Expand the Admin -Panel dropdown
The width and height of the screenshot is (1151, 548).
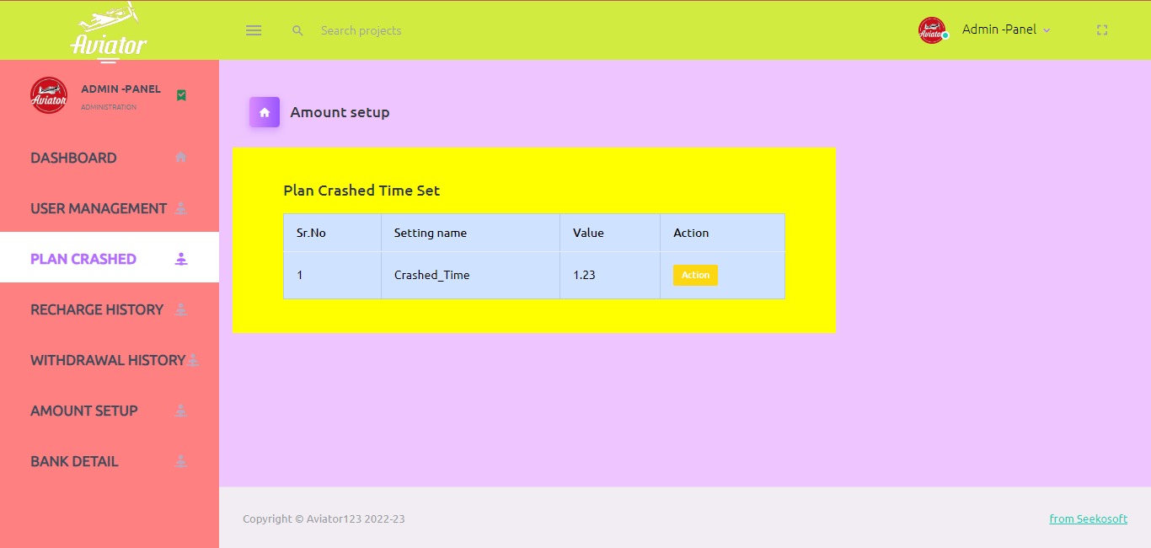1006,30
